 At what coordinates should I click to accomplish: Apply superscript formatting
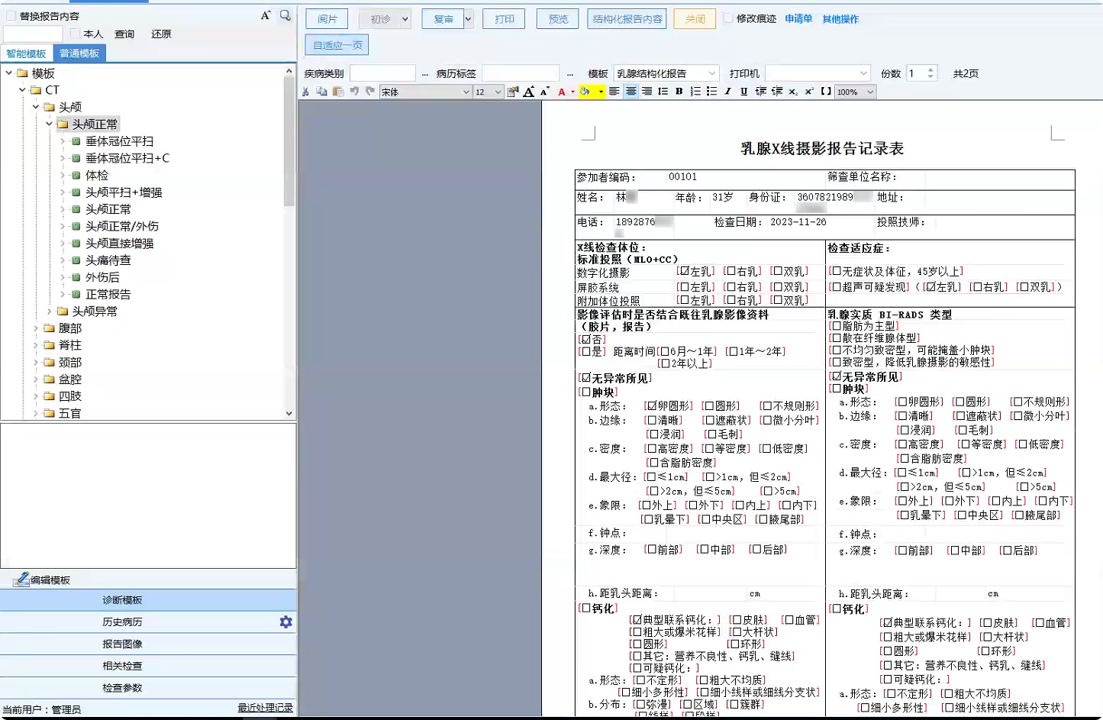tap(809, 92)
